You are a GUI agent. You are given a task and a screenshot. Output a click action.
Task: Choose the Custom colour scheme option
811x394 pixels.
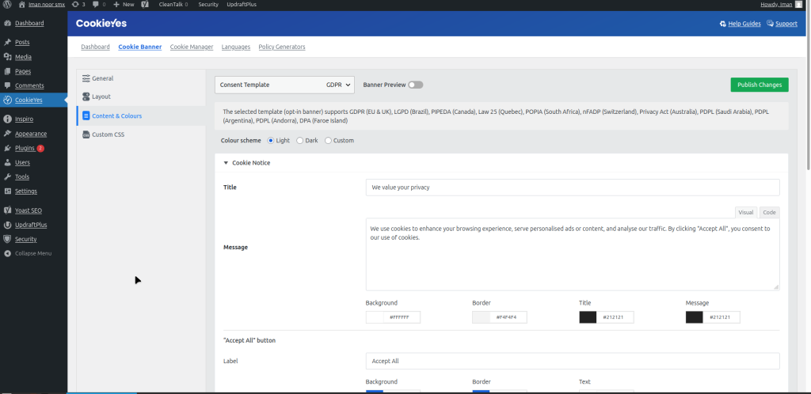click(328, 140)
